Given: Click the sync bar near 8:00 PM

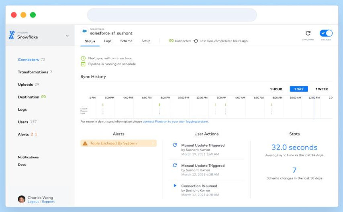Looking at the screenshot, I should click(159, 105).
